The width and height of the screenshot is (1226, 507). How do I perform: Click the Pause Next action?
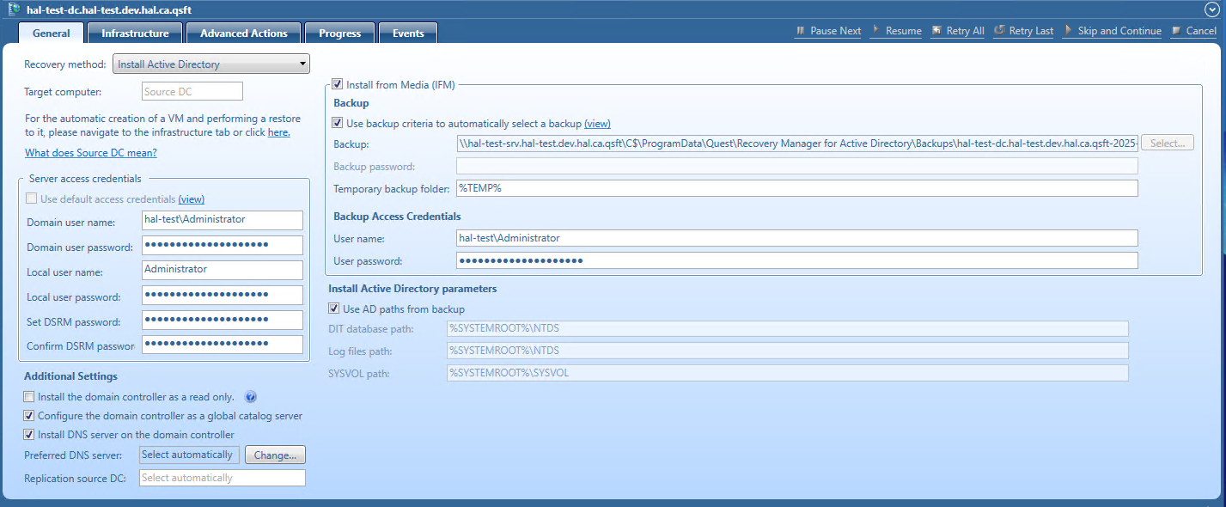[827, 31]
